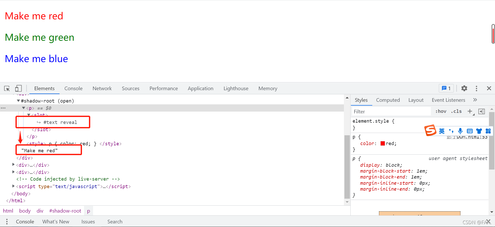Open the DevTools customize menu
The height and width of the screenshot is (227, 495).
pyautogui.click(x=476, y=88)
